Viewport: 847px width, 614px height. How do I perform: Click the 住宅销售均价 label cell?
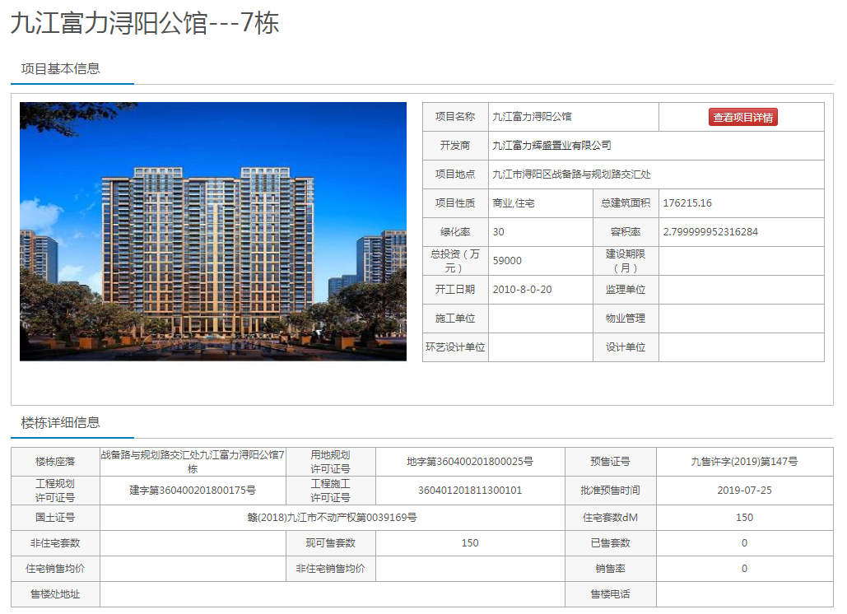pyautogui.click(x=55, y=569)
